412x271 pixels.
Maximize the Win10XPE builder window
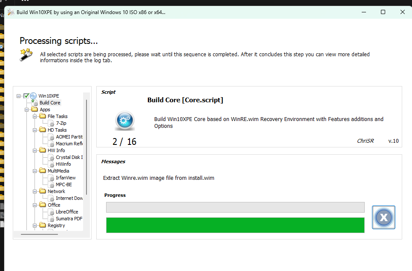point(383,12)
